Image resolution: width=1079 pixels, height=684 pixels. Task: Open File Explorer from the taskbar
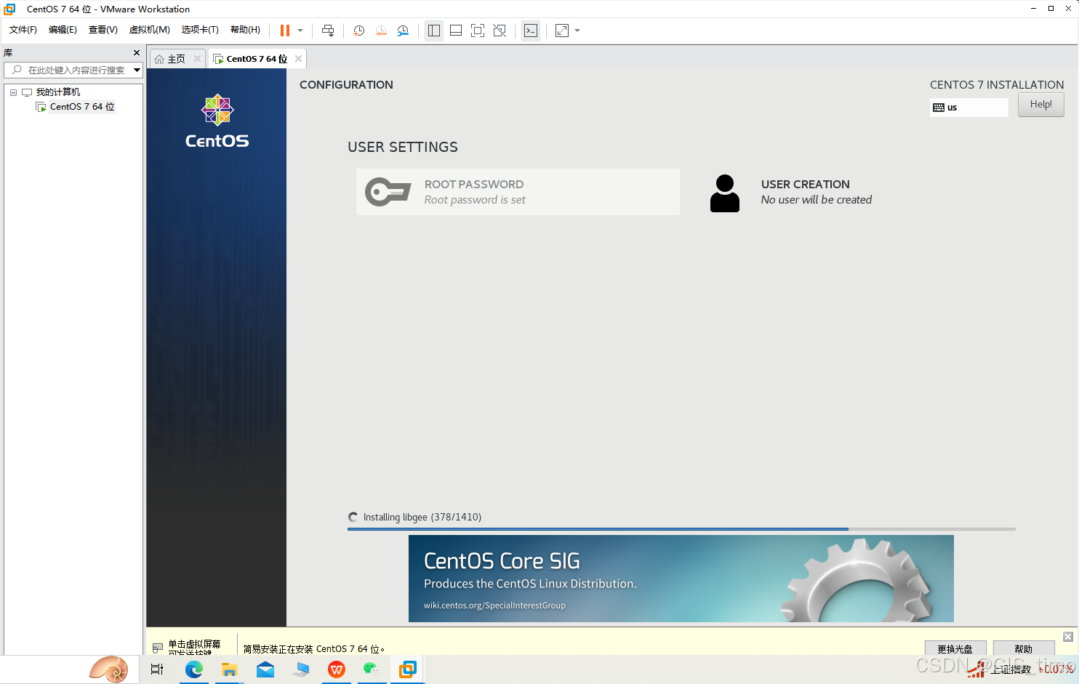coord(230,669)
